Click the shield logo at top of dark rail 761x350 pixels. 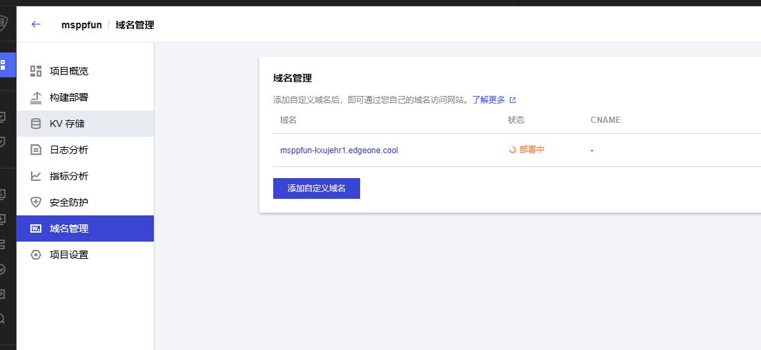coord(3,22)
